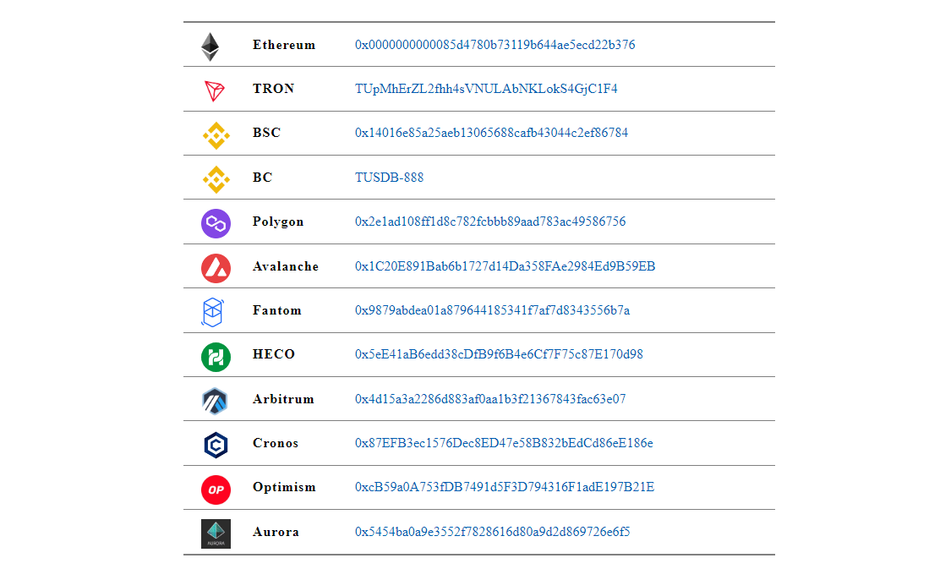The width and height of the screenshot is (940, 580).
Task: Open the TUSDB-888 link
Action: point(389,178)
